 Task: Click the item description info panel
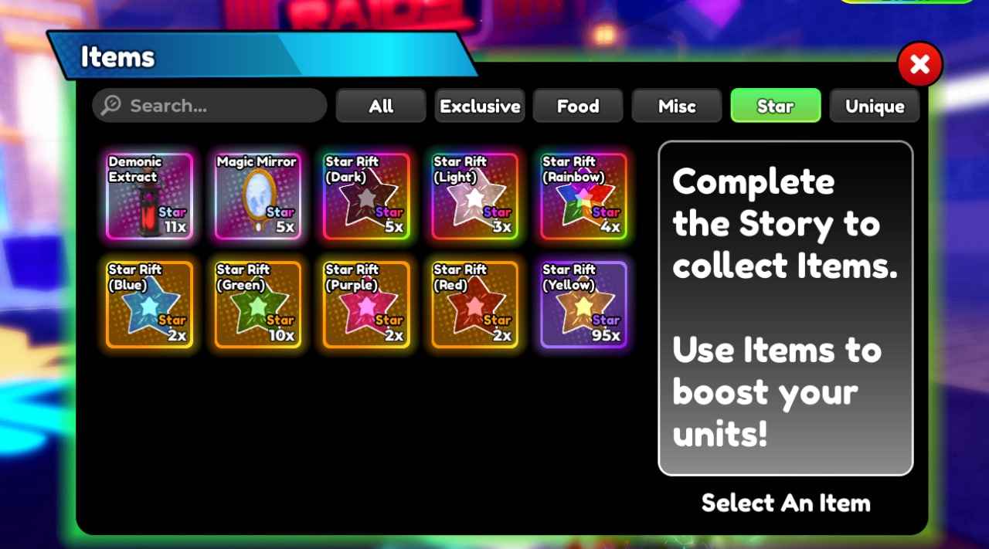point(786,308)
